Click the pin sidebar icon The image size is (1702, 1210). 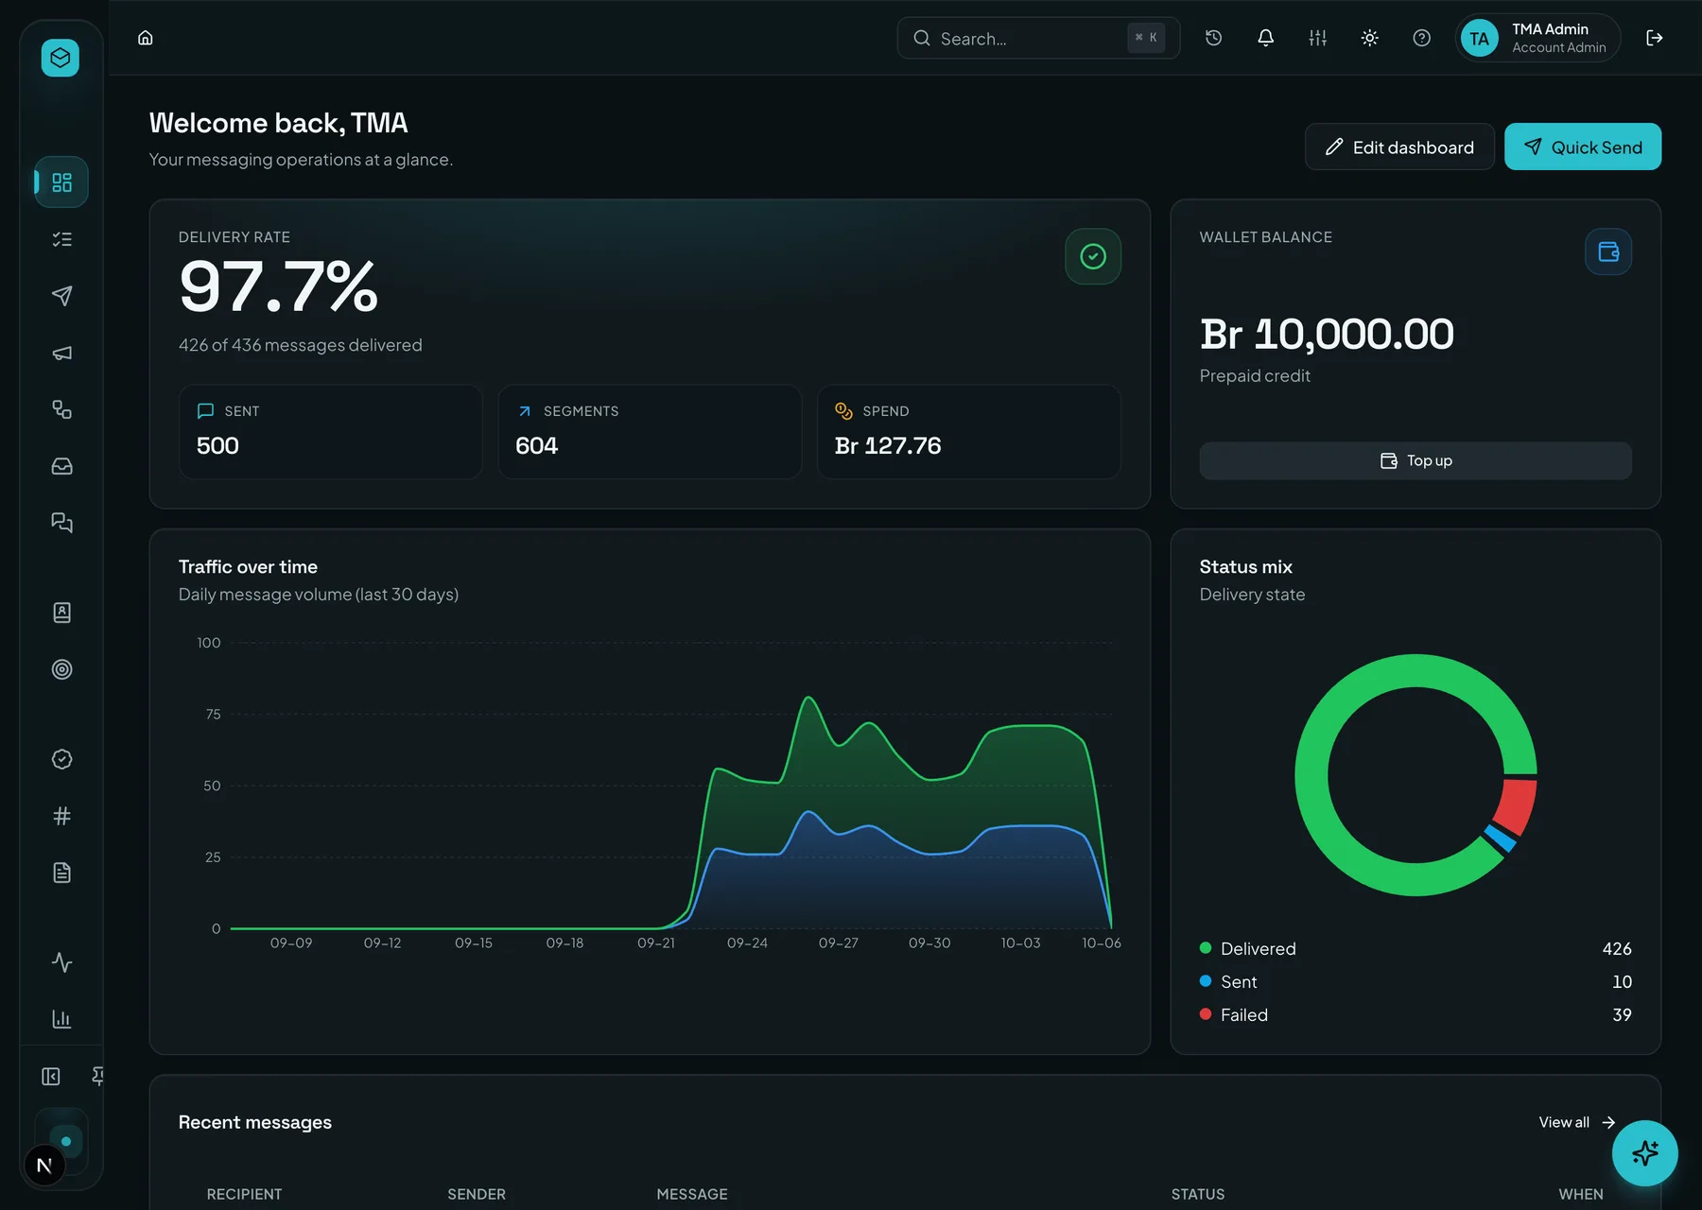click(97, 1077)
